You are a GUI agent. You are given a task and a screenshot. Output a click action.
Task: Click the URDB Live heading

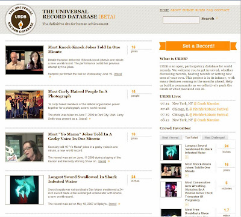pos(170,96)
